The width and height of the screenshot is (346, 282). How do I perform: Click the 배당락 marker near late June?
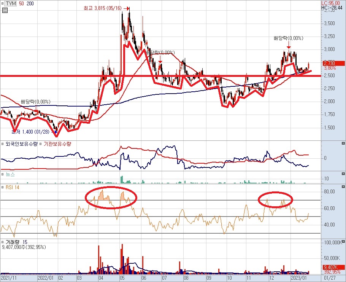[x=160, y=53]
